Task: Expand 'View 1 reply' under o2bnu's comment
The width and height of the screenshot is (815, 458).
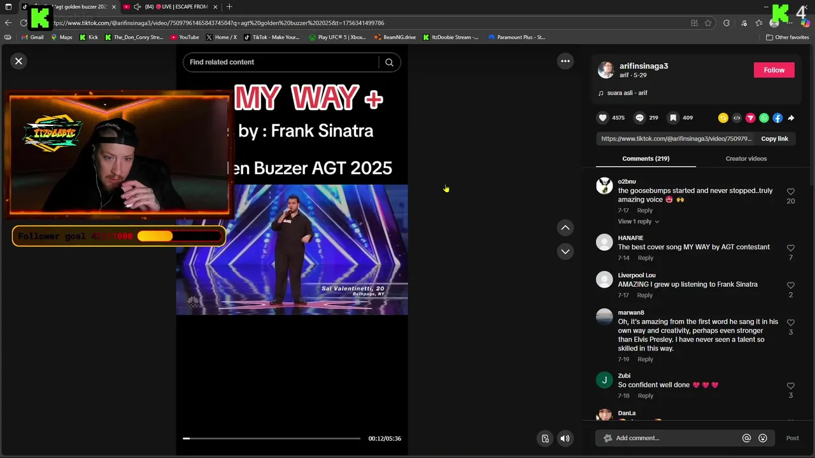Action: tap(638, 221)
